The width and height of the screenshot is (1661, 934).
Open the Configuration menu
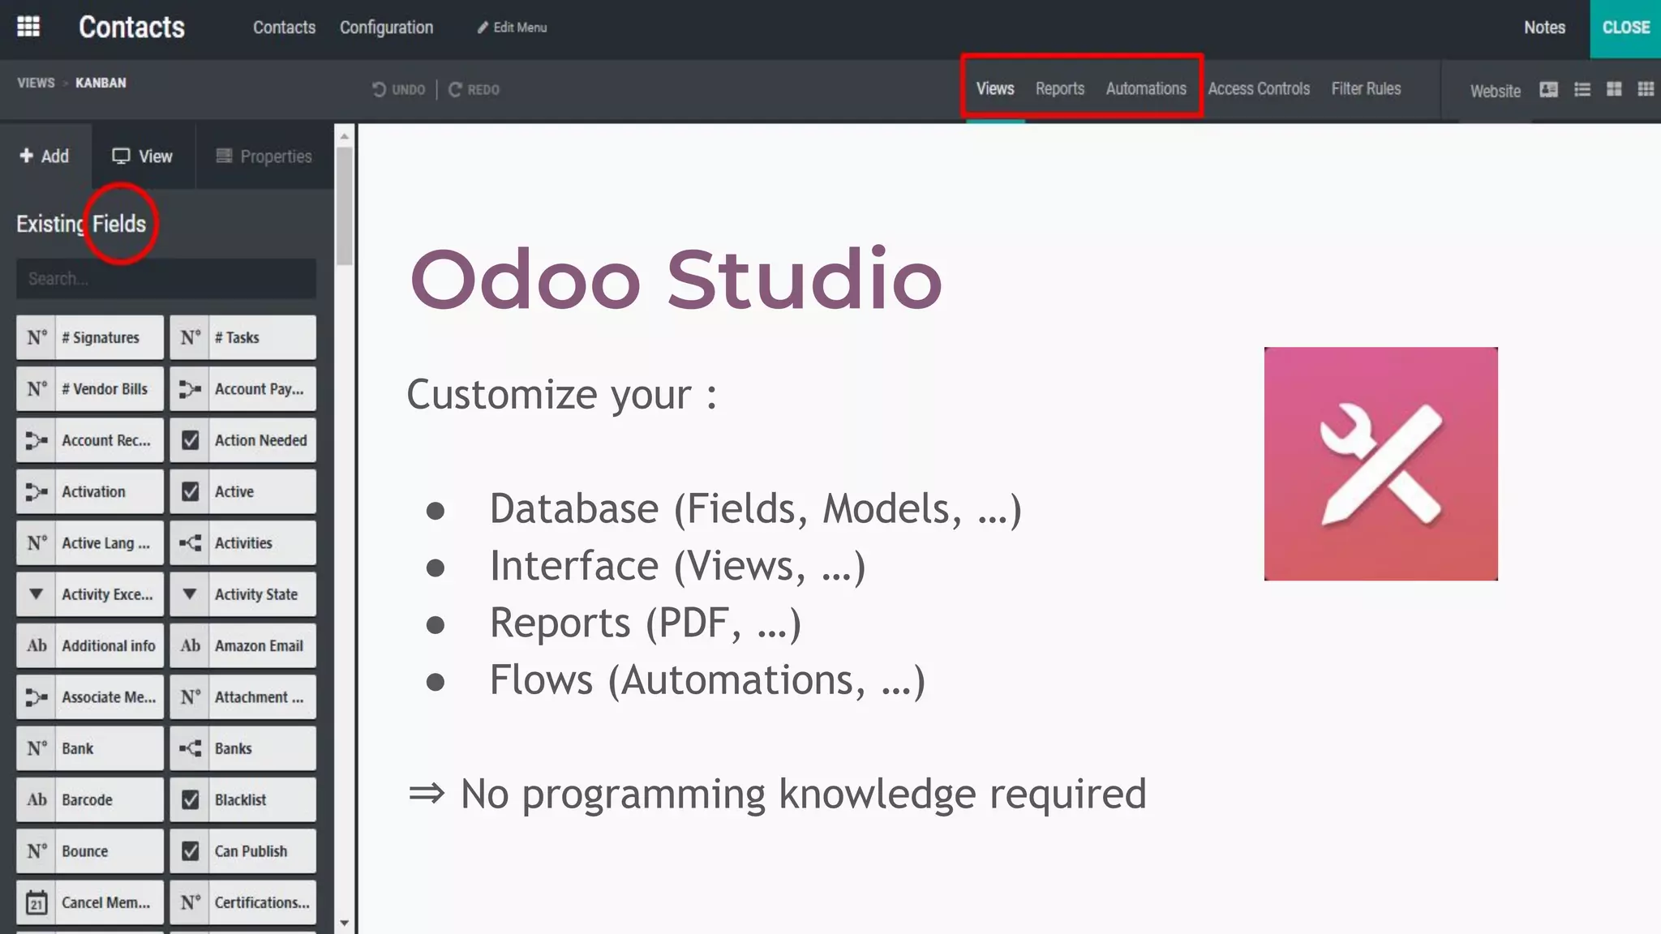pos(386,28)
